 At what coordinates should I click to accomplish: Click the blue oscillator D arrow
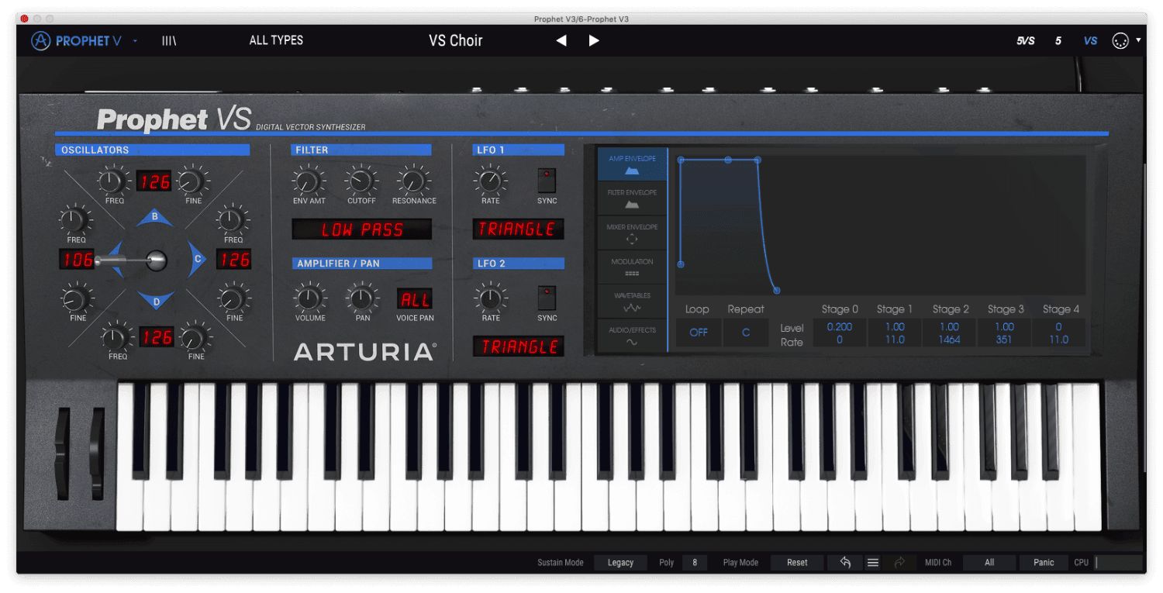click(155, 300)
